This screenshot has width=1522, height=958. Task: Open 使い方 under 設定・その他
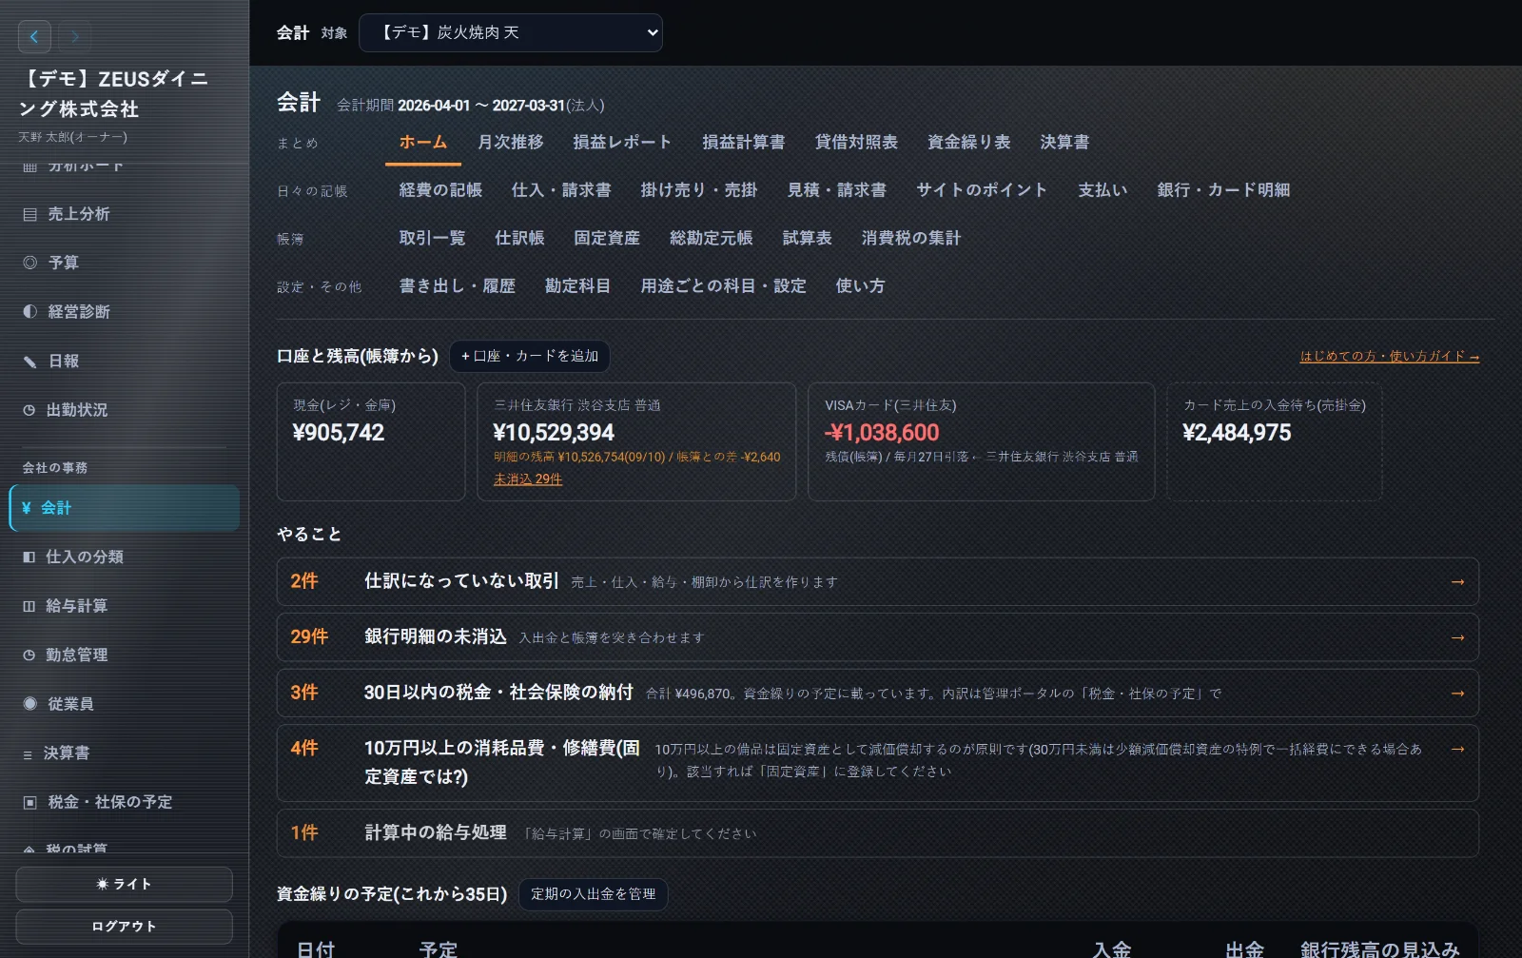coord(860,285)
